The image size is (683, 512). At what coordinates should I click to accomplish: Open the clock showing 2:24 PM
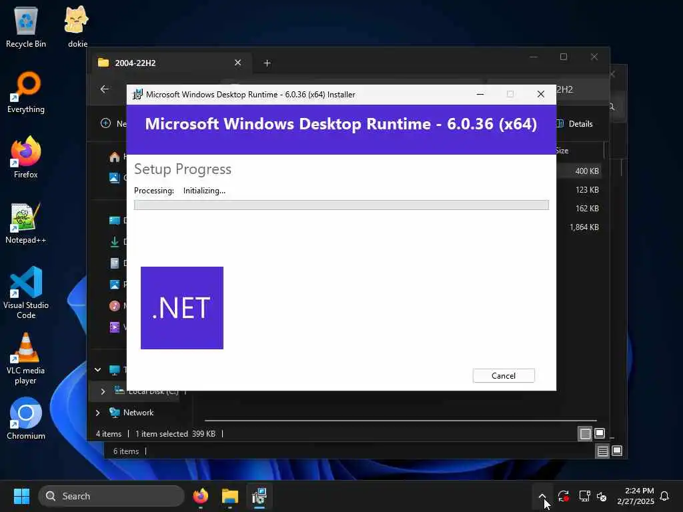click(x=636, y=496)
